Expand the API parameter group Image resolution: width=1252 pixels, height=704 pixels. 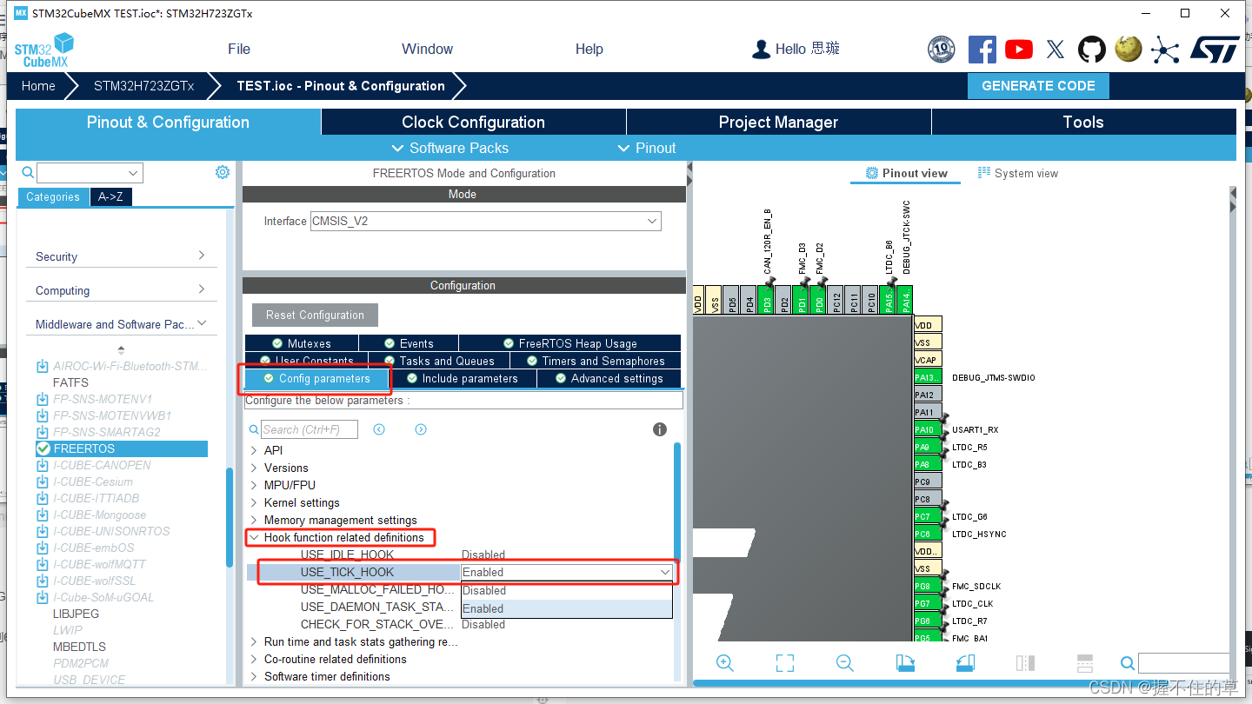(x=254, y=450)
